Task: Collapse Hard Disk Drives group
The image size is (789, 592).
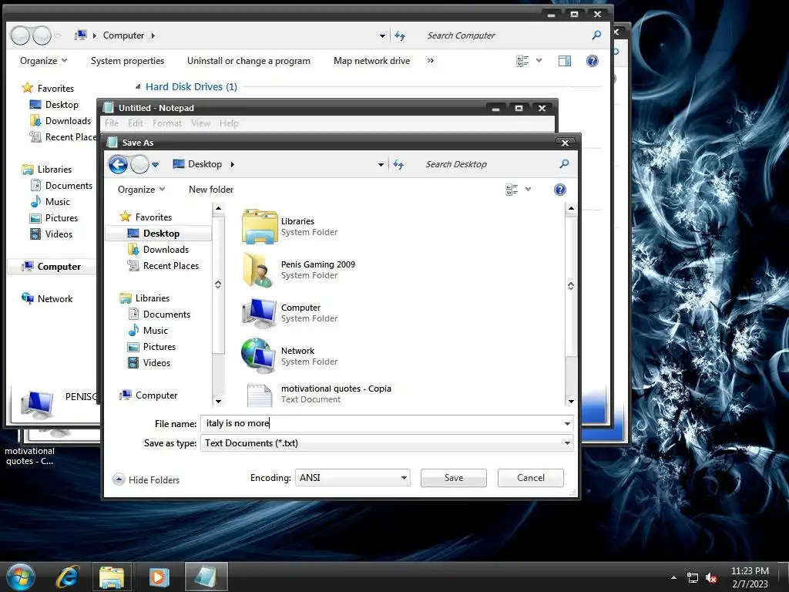Action: click(x=137, y=86)
